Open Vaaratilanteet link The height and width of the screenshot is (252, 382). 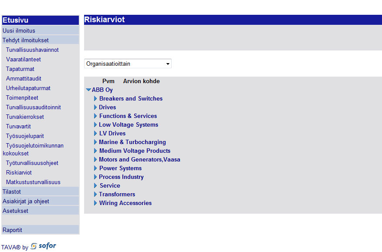(24, 59)
